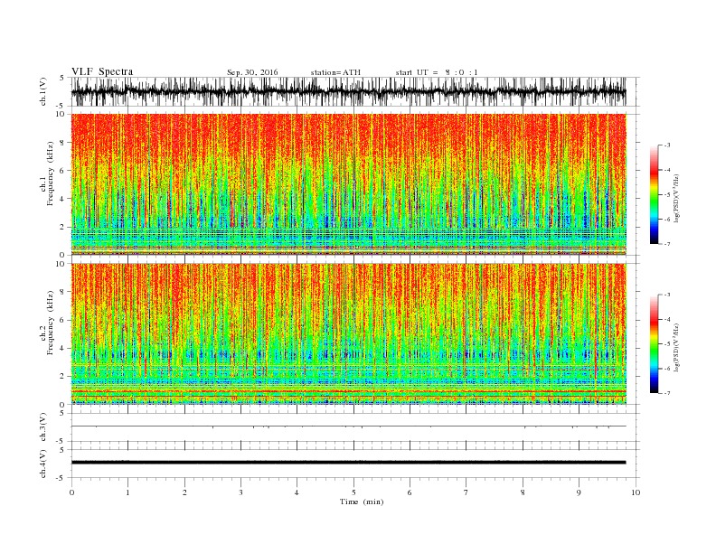Click the "ch.4(V)" axis label
This screenshot has width=716, height=553.
tap(43, 464)
